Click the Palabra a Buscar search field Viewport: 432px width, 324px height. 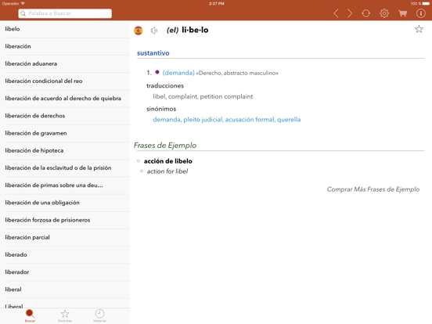pos(65,13)
